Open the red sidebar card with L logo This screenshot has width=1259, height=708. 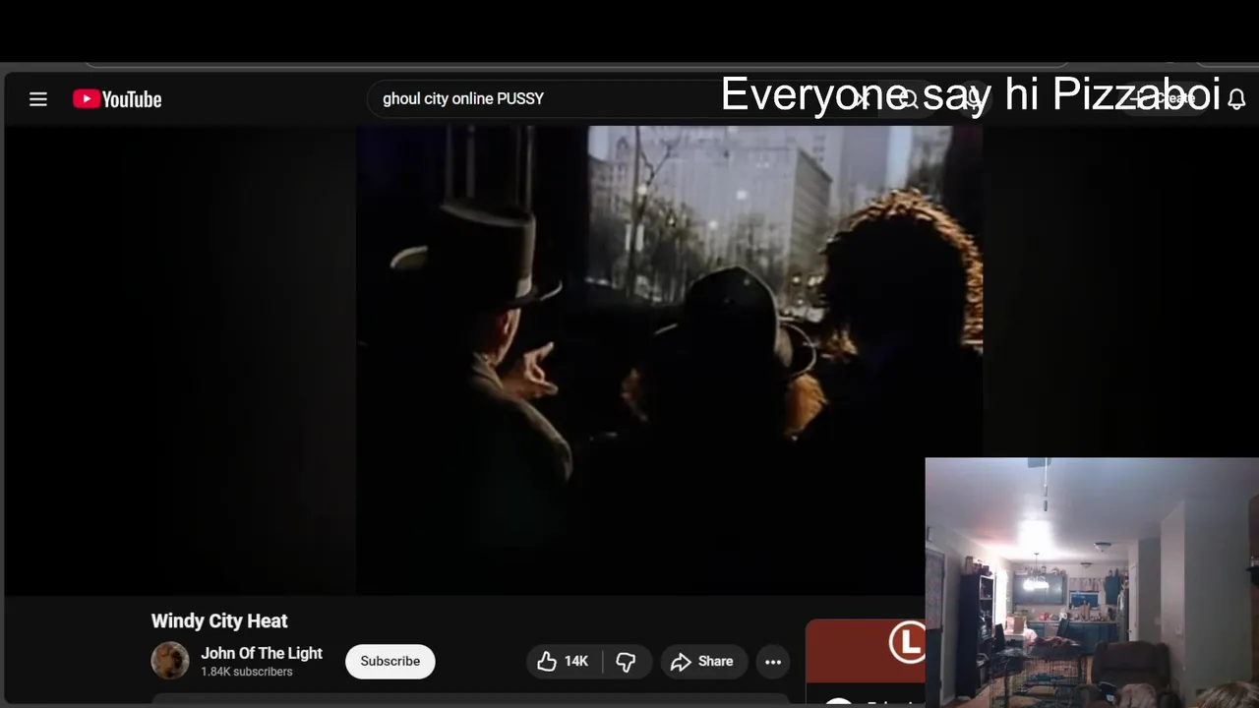pyautogui.click(x=866, y=651)
